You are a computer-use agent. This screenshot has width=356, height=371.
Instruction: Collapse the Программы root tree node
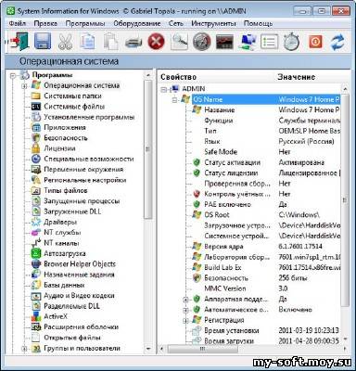click(13, 75)
